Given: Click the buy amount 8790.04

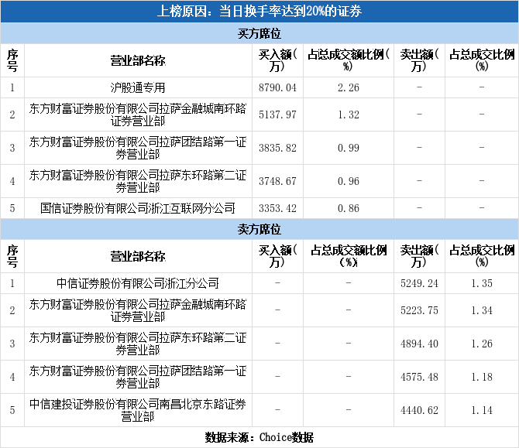Looking at the screenshot, I should coord(277,87).
